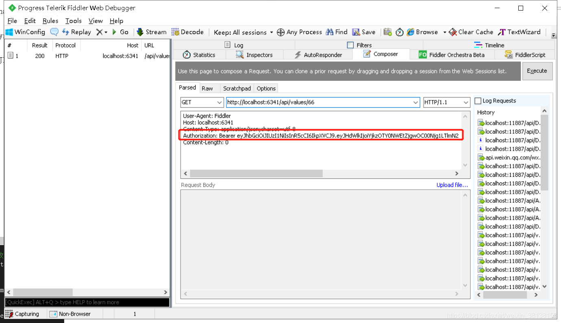Screen dimensions: 561x323
Task: Open the TextWizard tool
Action: point(520,32)
